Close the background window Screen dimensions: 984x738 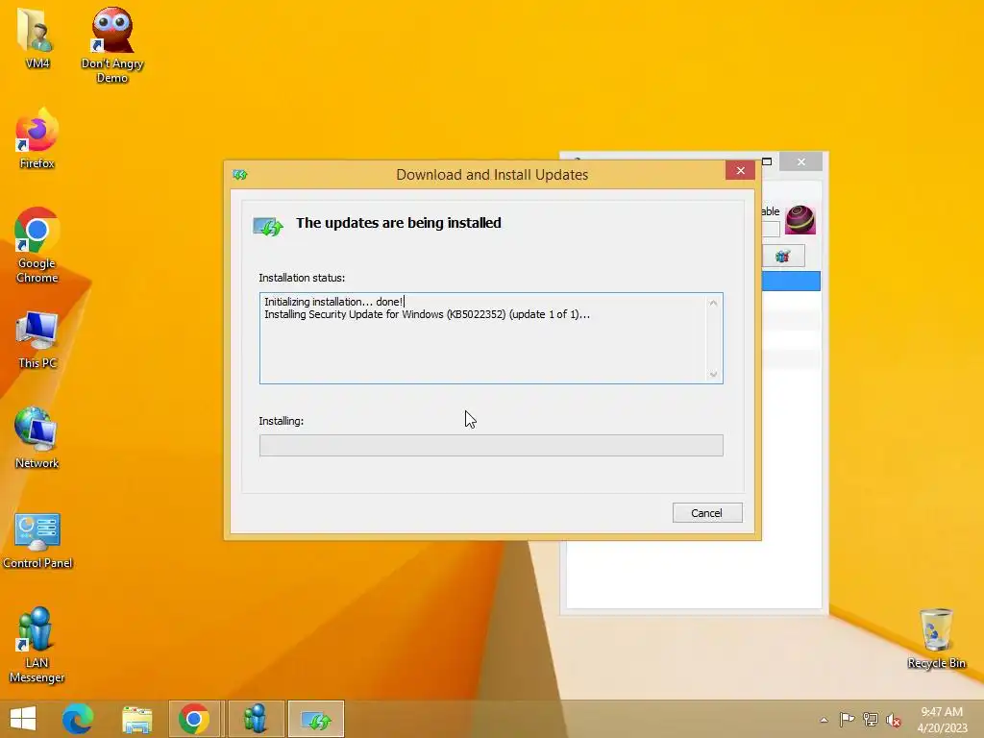click(801, 161)
